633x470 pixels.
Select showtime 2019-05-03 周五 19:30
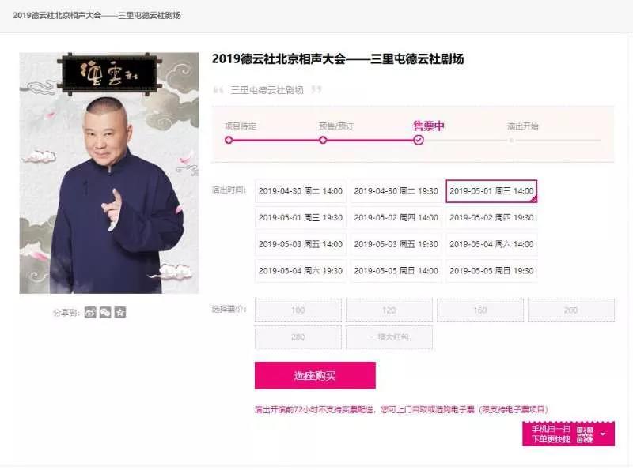pos(396,244)
